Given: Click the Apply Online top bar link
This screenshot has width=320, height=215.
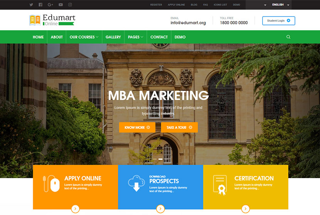Looking at the screenshot, I should (176, 5).
